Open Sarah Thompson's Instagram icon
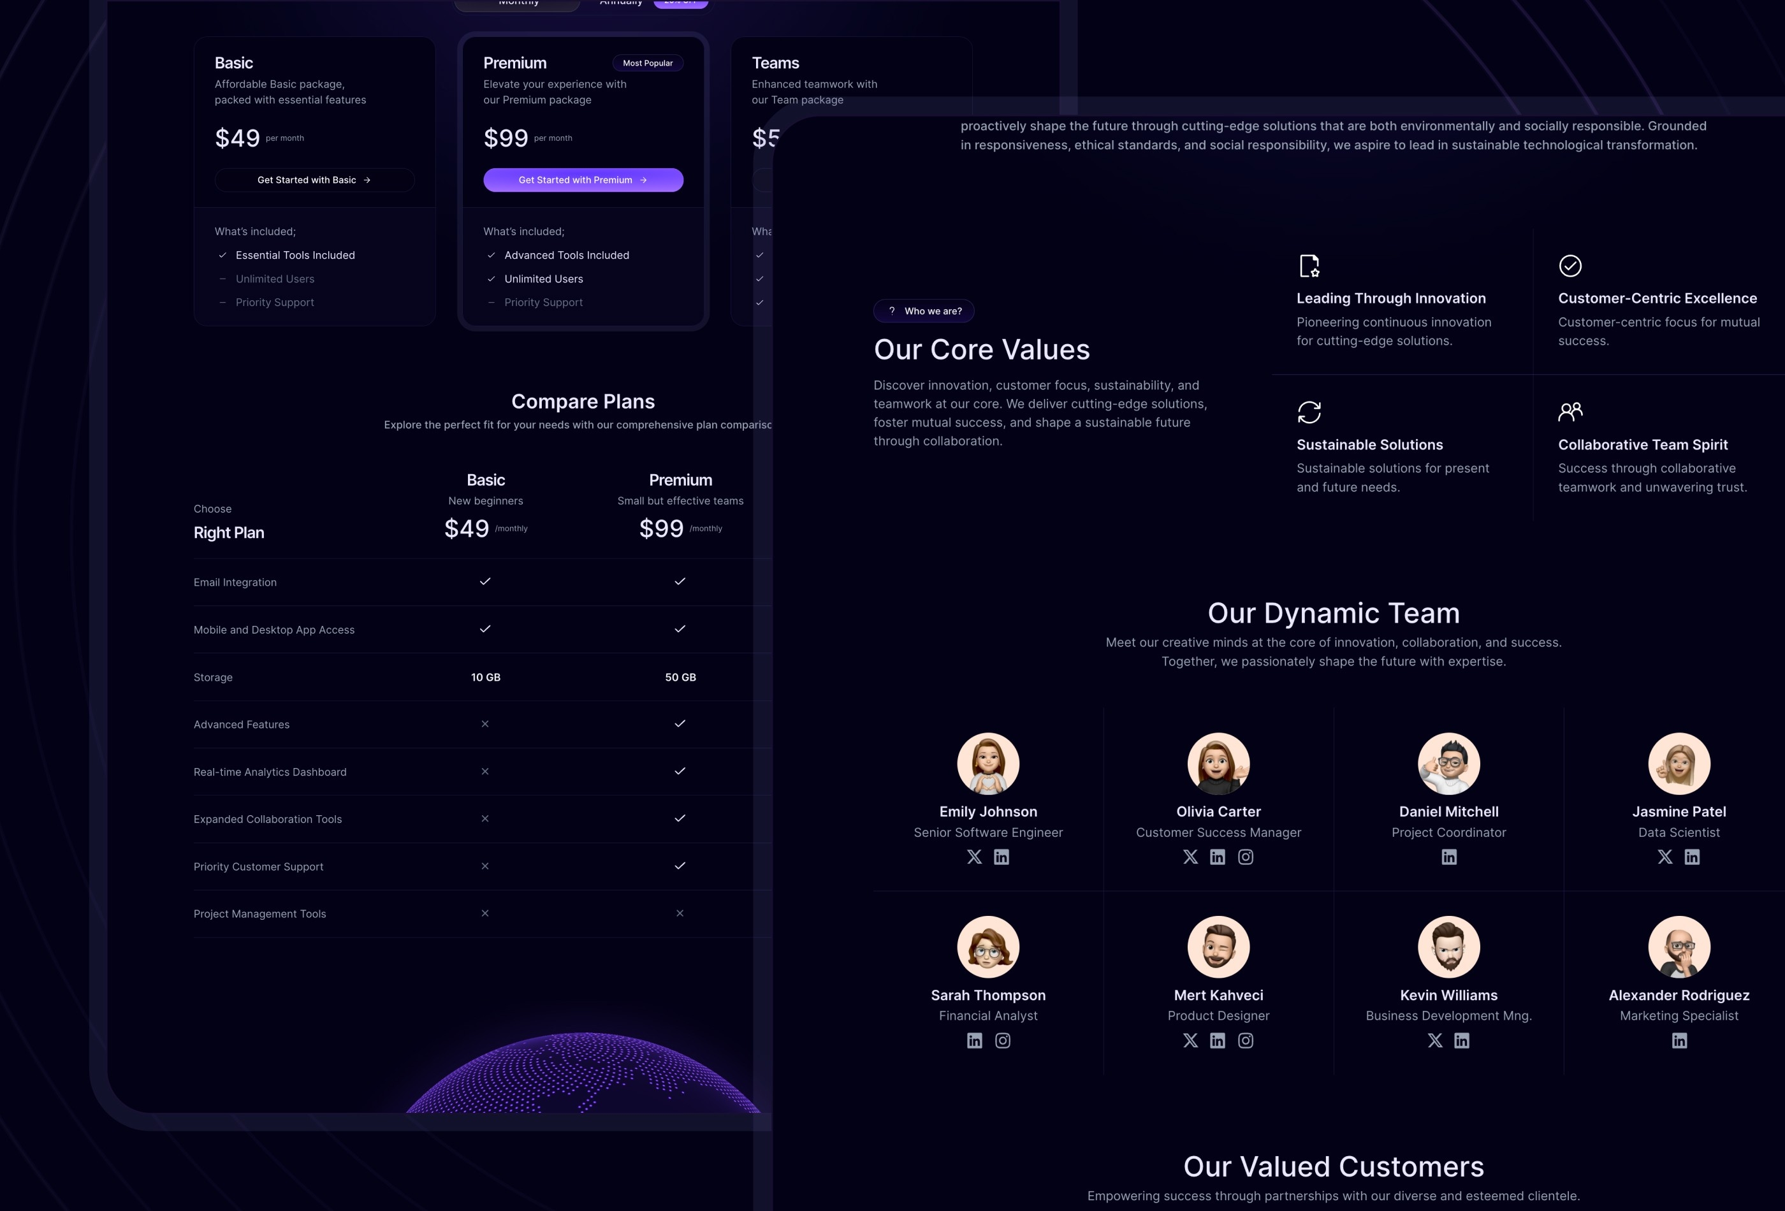 point(1002,1041)
